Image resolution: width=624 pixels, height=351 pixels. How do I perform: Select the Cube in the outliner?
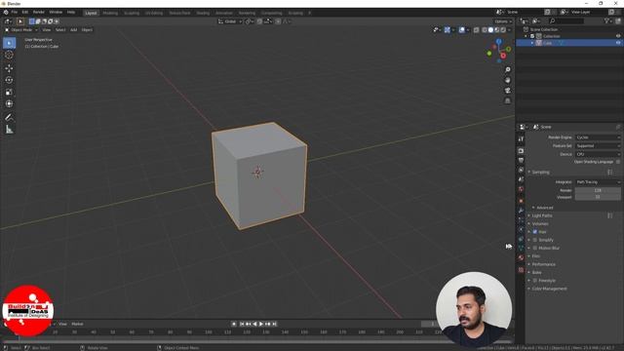tap(548, 43)
